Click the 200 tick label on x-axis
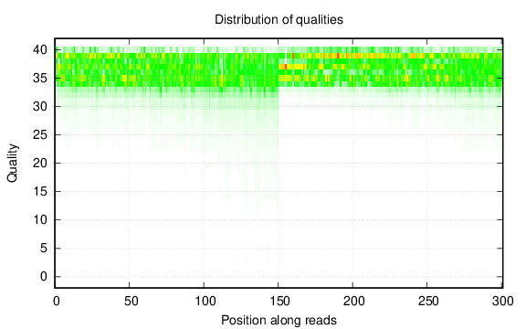526x329 pixels. (x=354, y=302)
